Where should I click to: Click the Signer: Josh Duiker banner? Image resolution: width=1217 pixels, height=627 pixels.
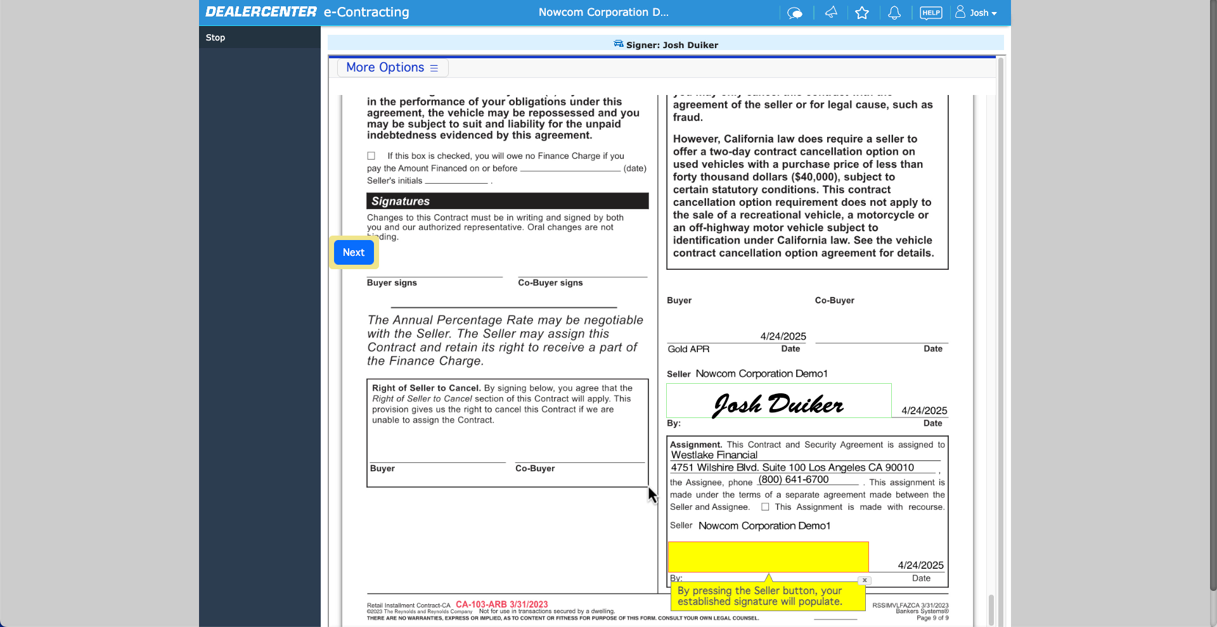(666, 44)
